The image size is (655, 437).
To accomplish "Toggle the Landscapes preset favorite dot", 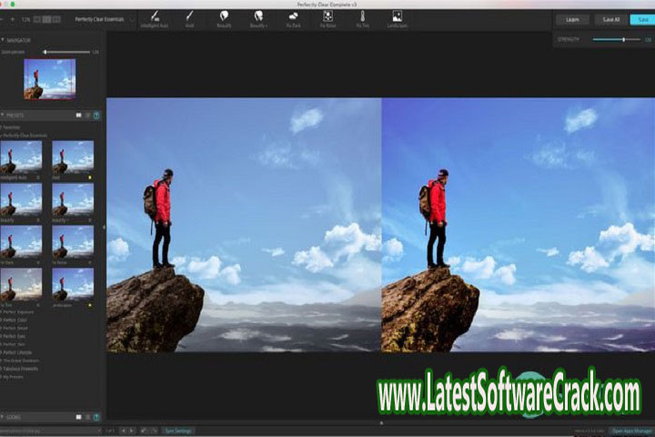I will tap(90, 306).
